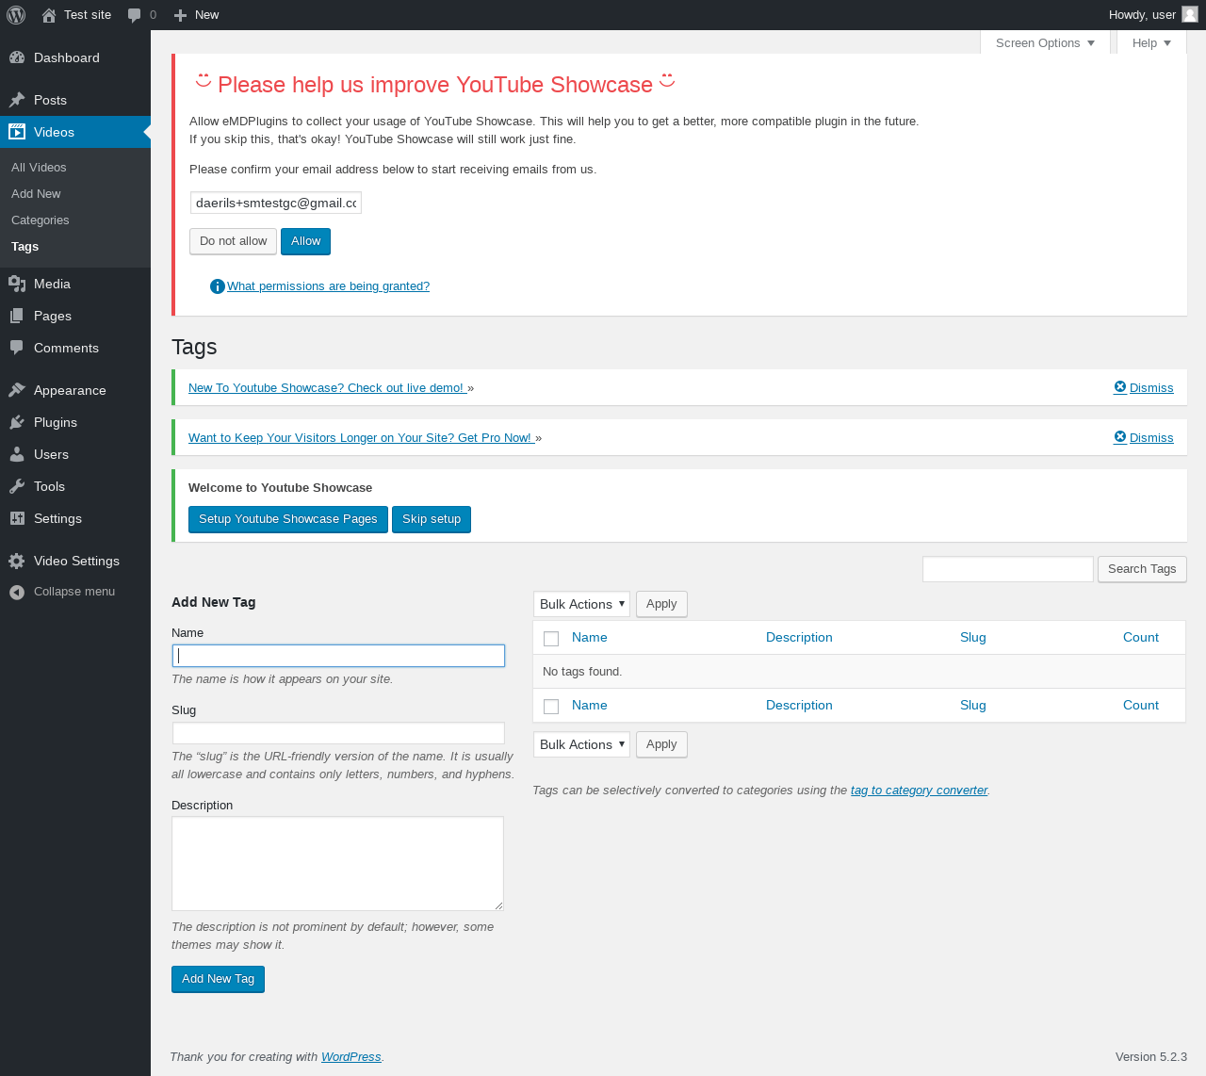Click the Video Settings gear icon
1206x1076 pixels.
(x=17, y=561)
